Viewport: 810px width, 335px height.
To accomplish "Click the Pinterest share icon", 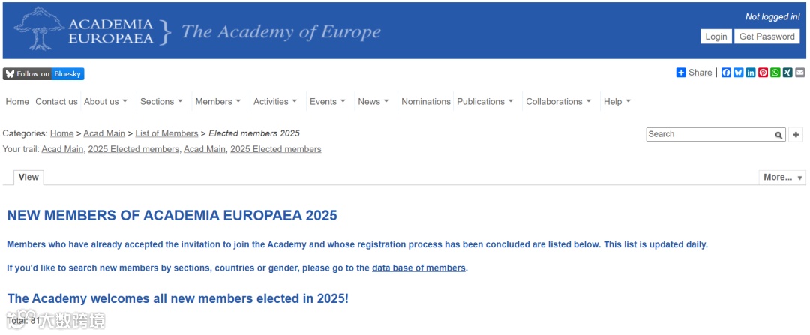I will coord(763,73).
